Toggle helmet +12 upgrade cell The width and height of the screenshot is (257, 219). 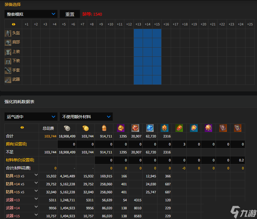pos(129,33)
